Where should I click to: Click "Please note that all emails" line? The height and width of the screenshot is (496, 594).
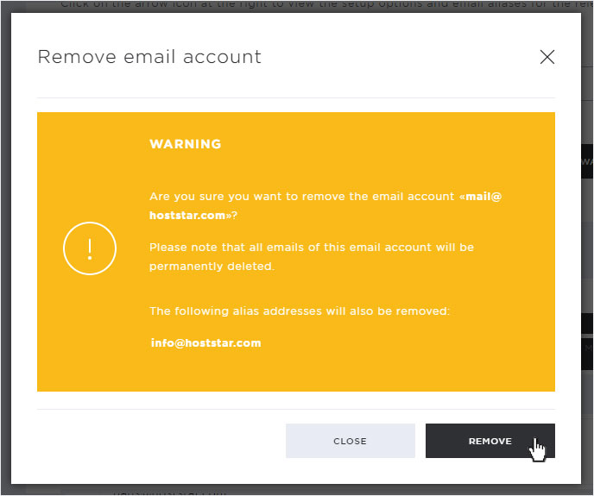312,248
